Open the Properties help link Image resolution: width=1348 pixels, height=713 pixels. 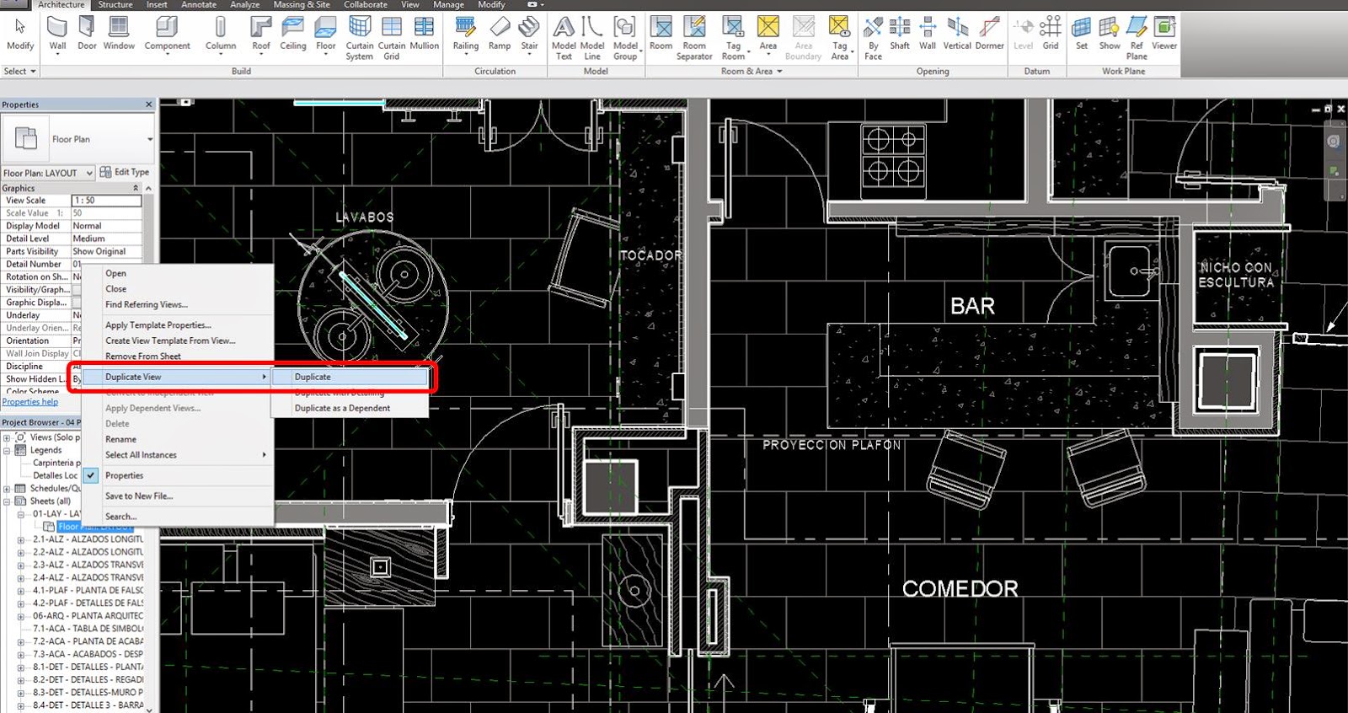click(30, 402)
